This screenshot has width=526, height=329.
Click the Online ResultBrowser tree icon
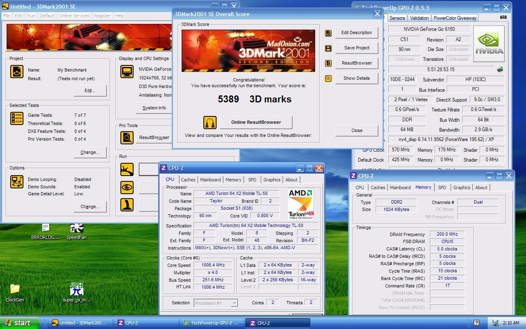click(x=210, y=122)
